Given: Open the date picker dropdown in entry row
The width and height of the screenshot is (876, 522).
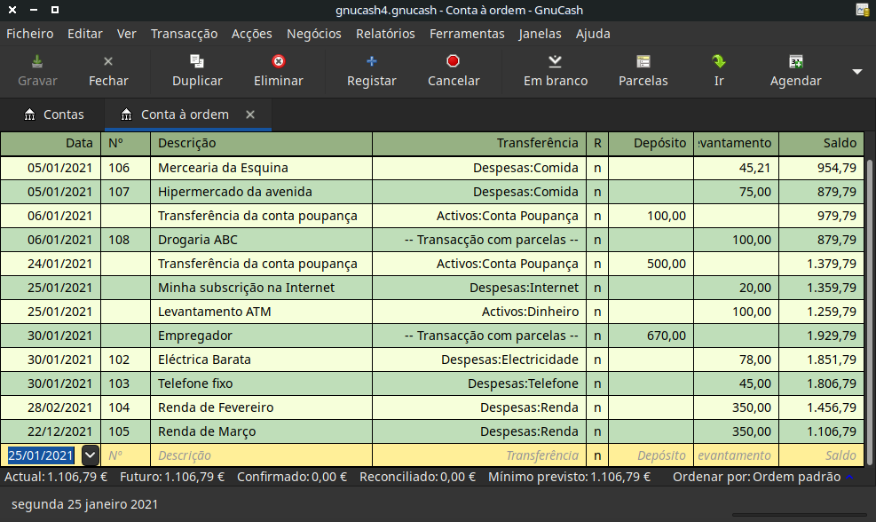Looking at the screenshot, I should click(89, 455).
